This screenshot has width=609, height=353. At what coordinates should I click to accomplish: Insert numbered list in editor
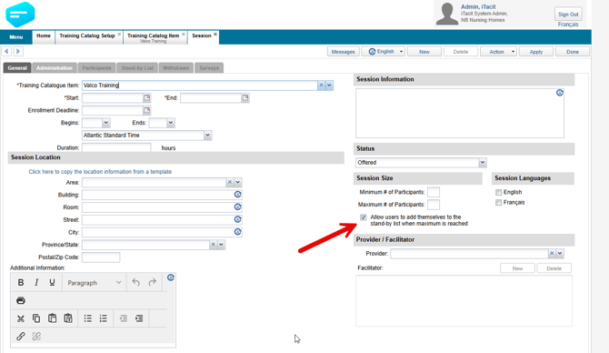pyautogui.click(x=104, y=318)
